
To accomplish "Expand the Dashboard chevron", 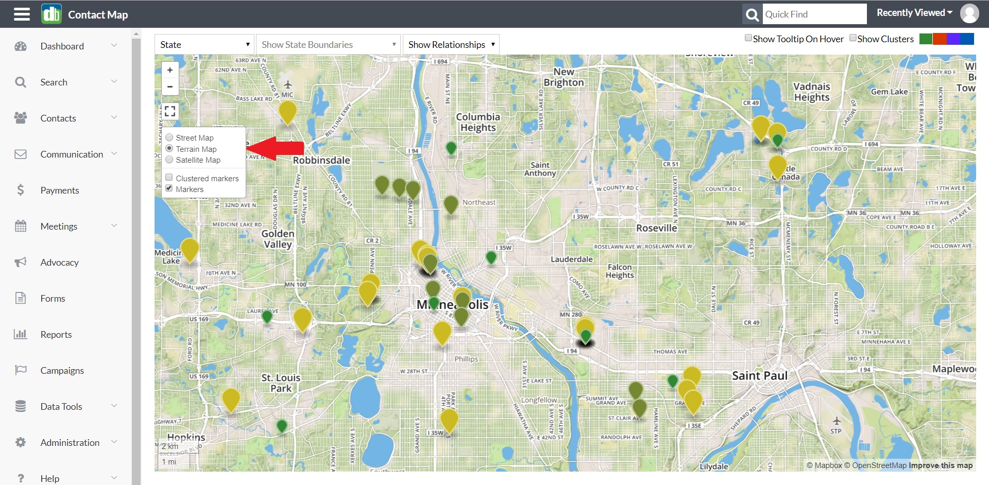I will click(x=114, y=45).
